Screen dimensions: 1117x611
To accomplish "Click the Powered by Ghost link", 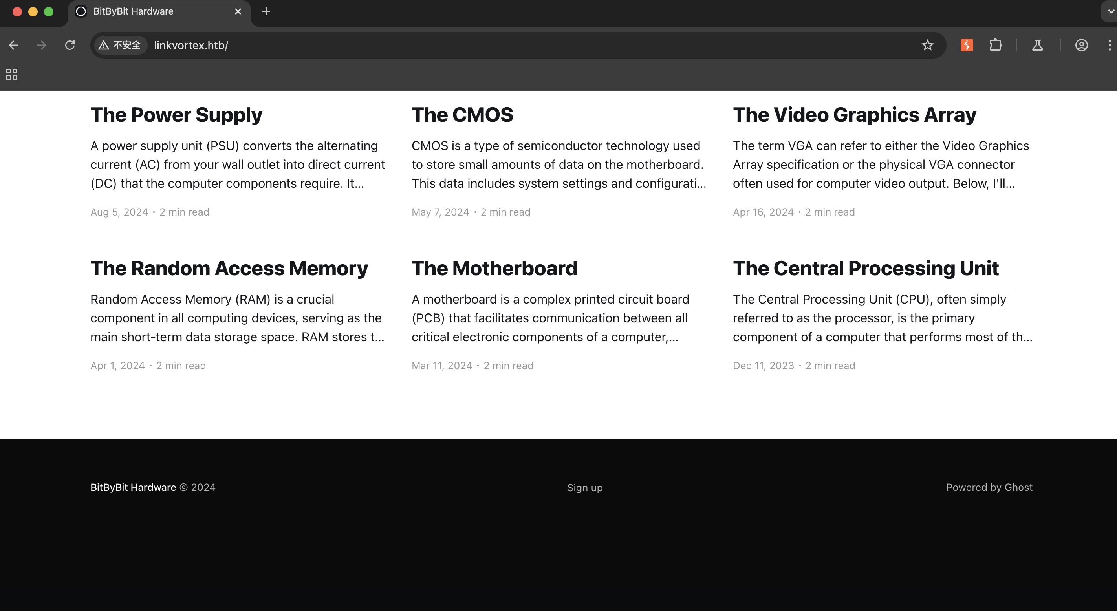I will coord(989,487).
